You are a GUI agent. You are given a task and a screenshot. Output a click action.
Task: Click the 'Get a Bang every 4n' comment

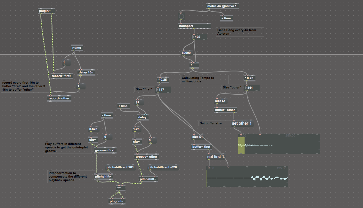[240, 32]
